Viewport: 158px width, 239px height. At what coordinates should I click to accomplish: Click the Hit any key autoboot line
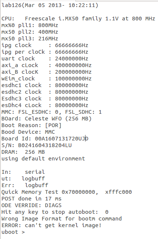(x=55, y=212)
